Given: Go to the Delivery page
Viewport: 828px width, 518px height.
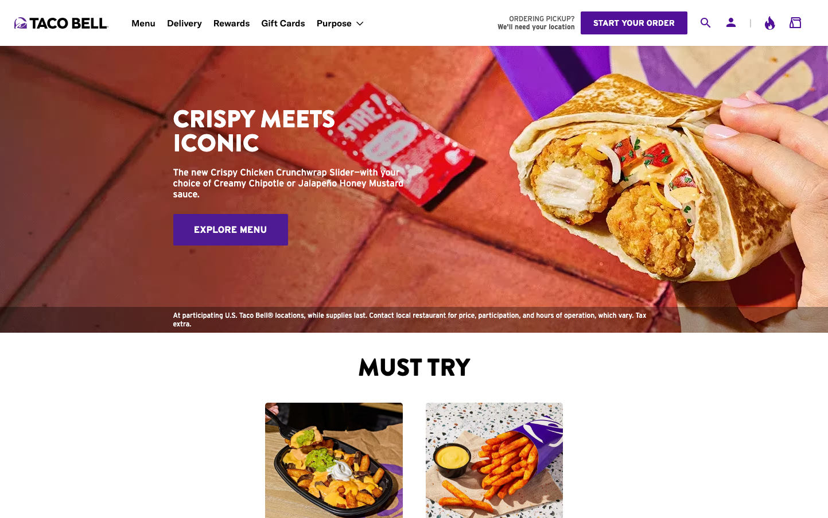Looking at the screenshot, I should click(184, 24).
